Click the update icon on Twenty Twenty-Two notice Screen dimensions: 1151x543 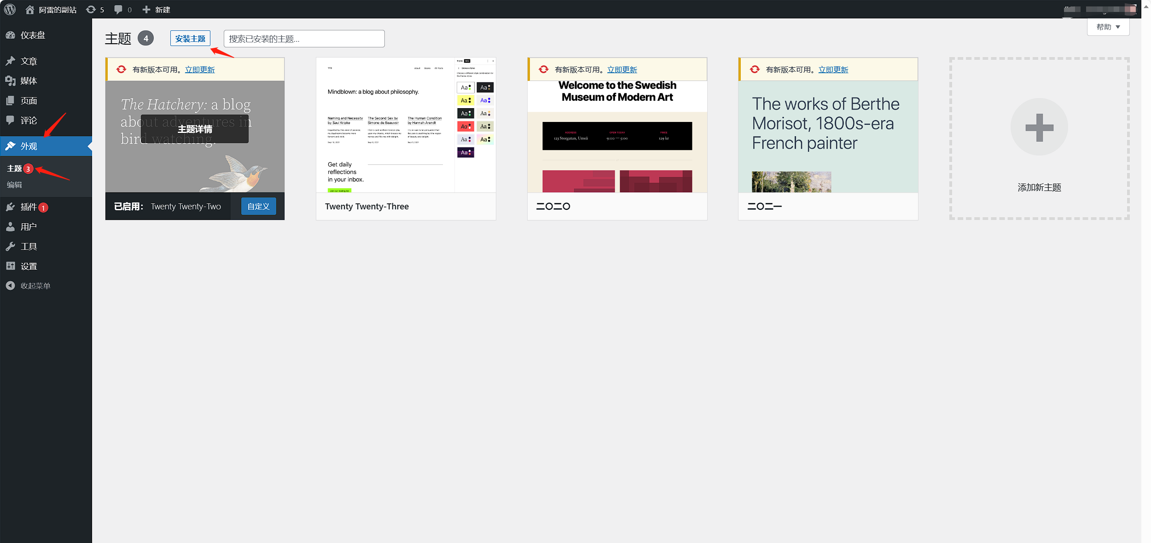121,69
